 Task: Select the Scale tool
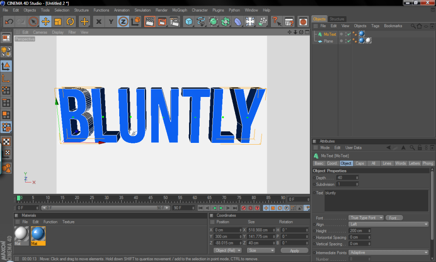[x=58, y=21]
